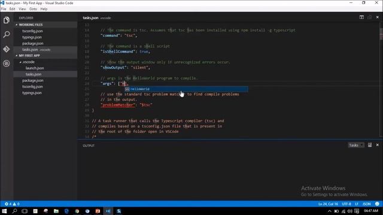Open Task View on taskbar
383x215 pixels.
[x=25, y=211]
